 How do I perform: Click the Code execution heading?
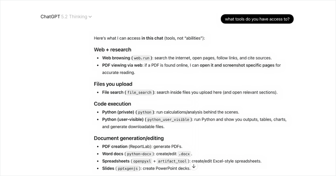point(112,104)
